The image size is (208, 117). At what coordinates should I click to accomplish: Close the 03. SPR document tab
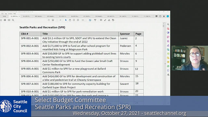(x=19, y=16)
